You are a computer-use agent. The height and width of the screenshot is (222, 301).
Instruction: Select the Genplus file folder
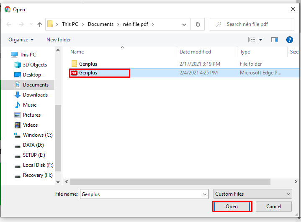(88, 64)
